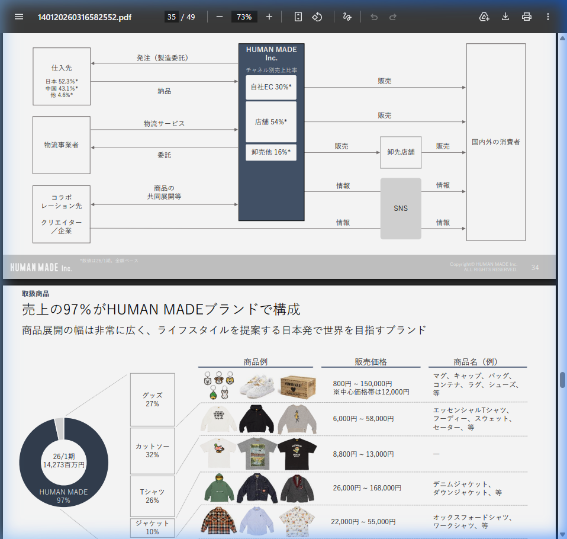Click the 6,000円～58,000円 price text

click(x=363, y=419)
